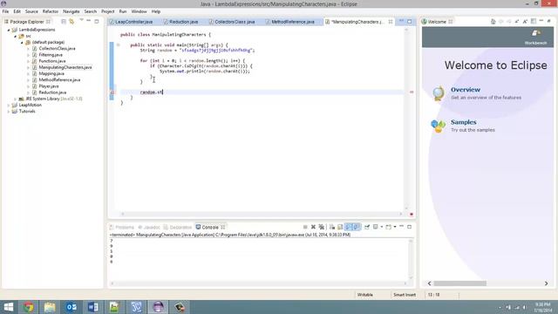Click the Overview globe icon
The image size is (558, 314).
pos(438,93)
